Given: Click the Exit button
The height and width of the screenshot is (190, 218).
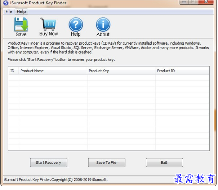Looking at the screenshot, I should pyautogui.click(x=164, y=163).
